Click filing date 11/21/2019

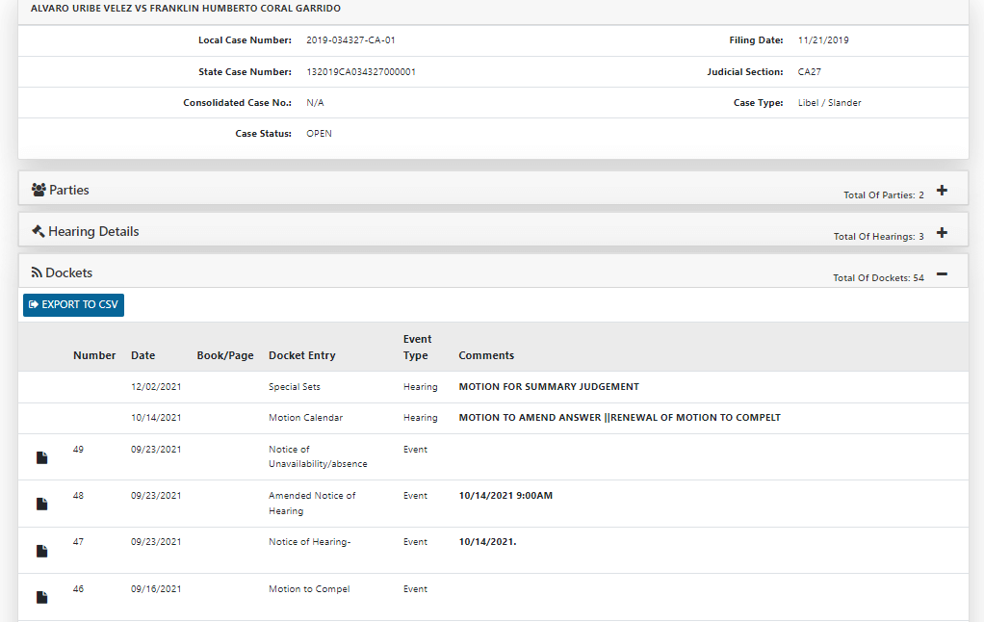pyautogui.click(x=823, y=40)
